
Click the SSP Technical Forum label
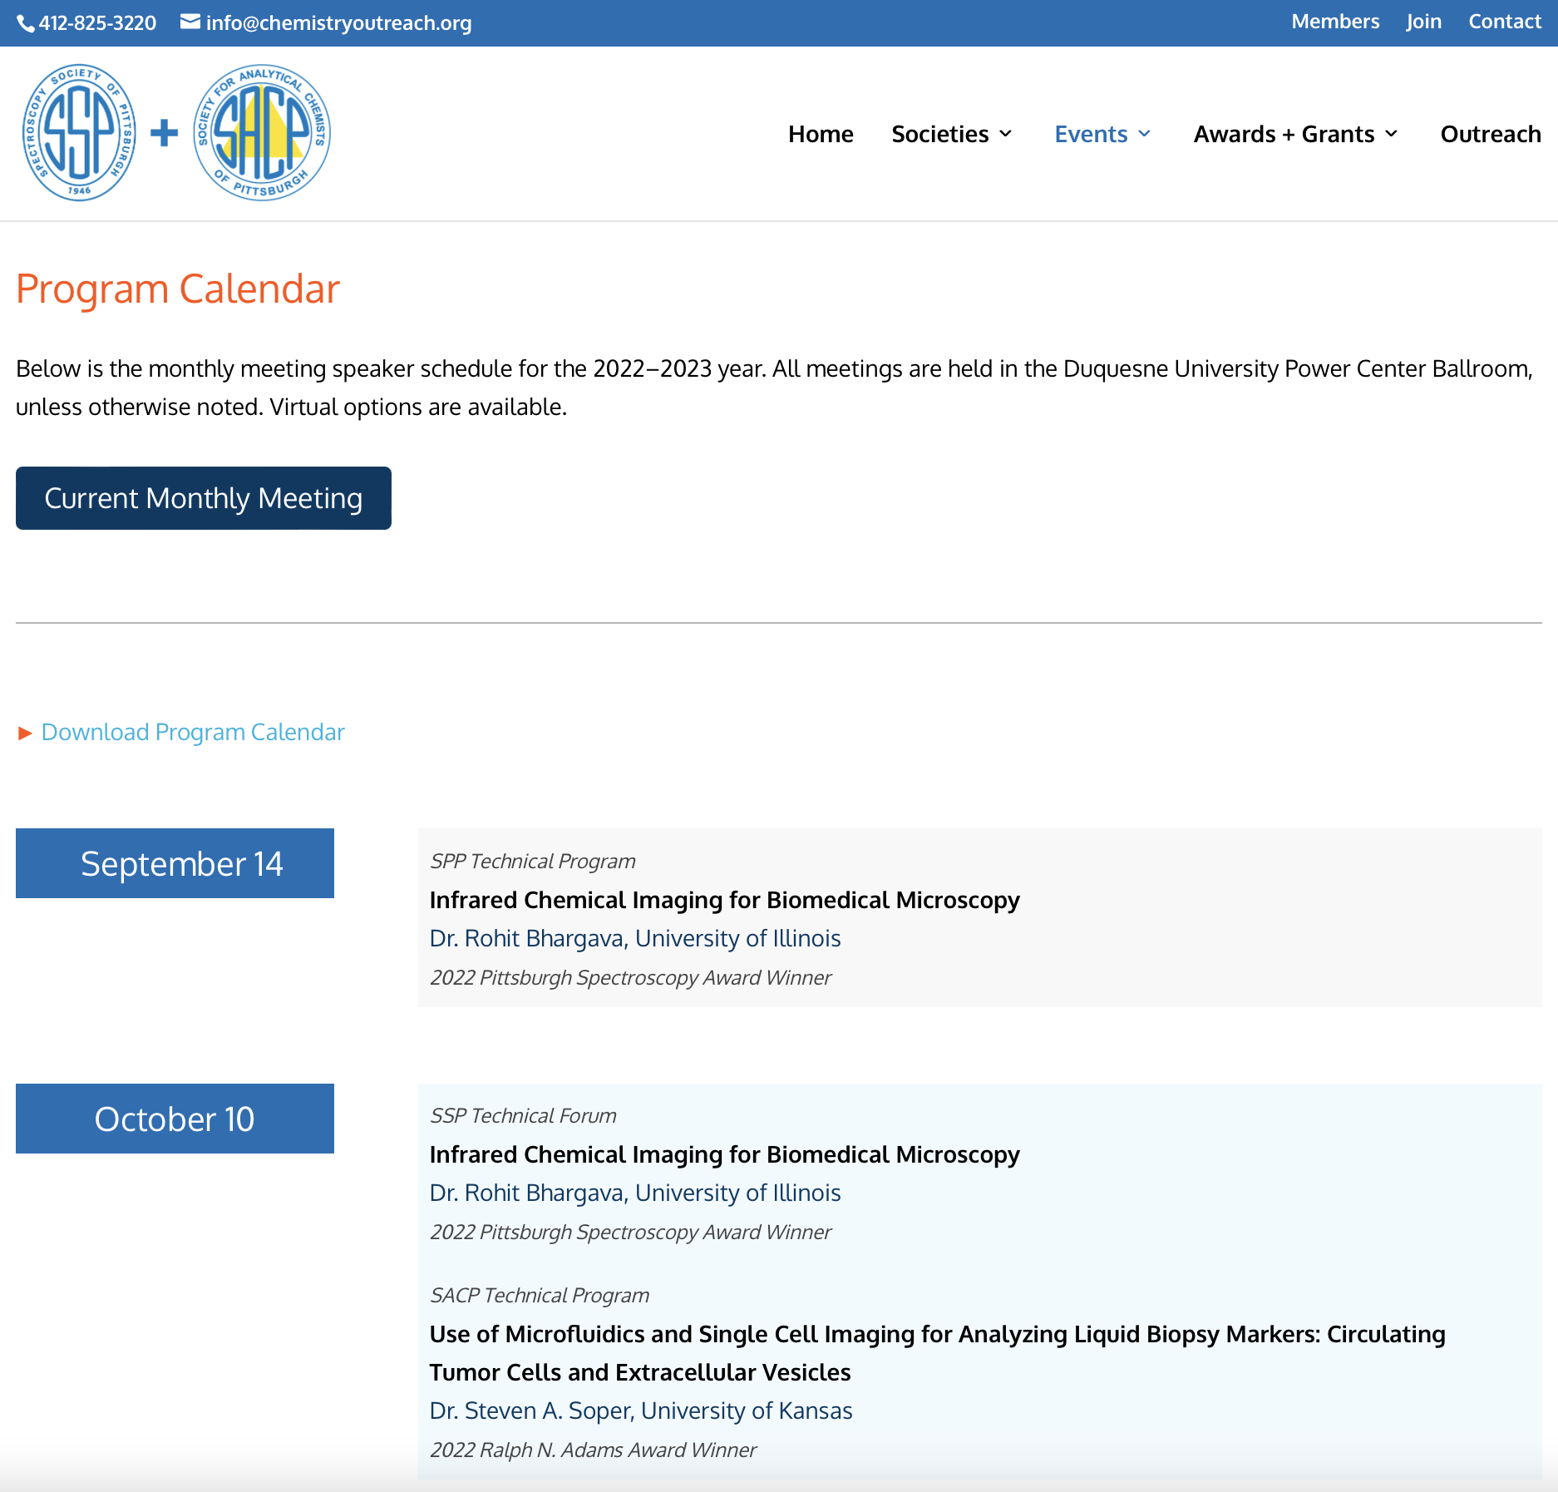point(523,1116)
